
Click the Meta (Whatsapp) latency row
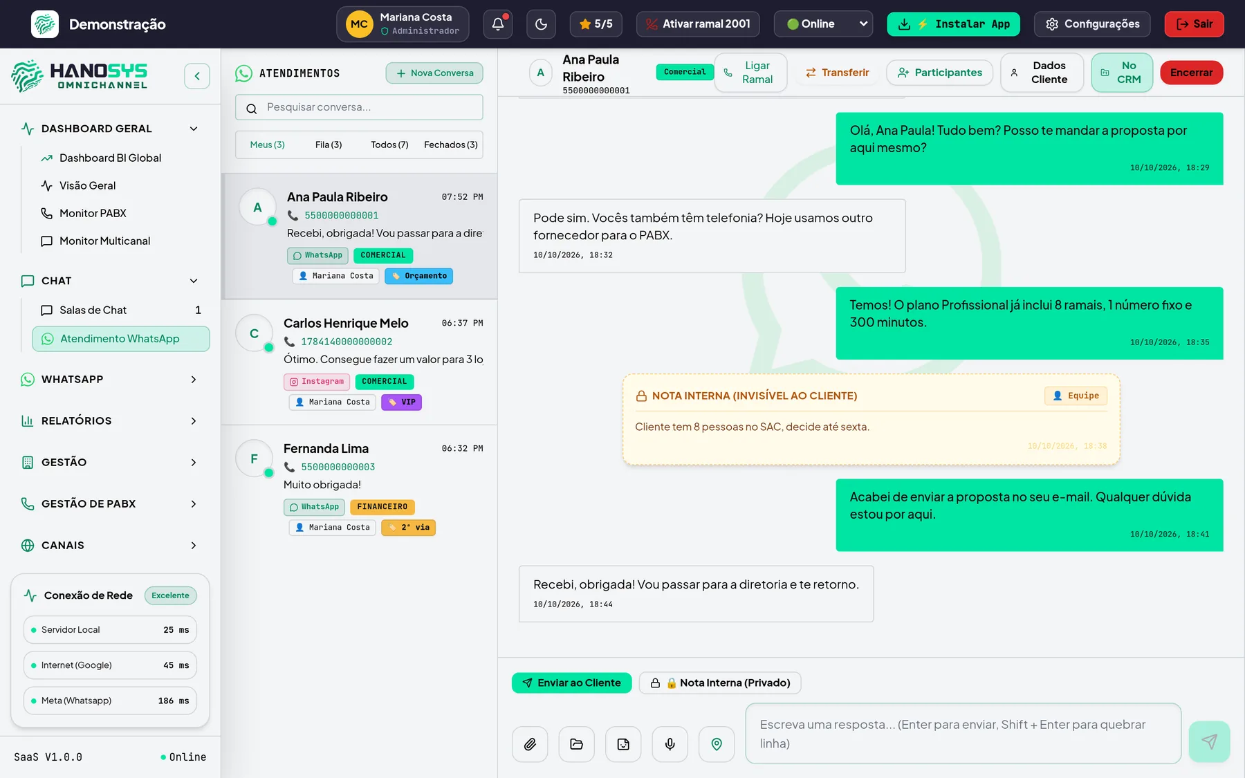[110, 701]
